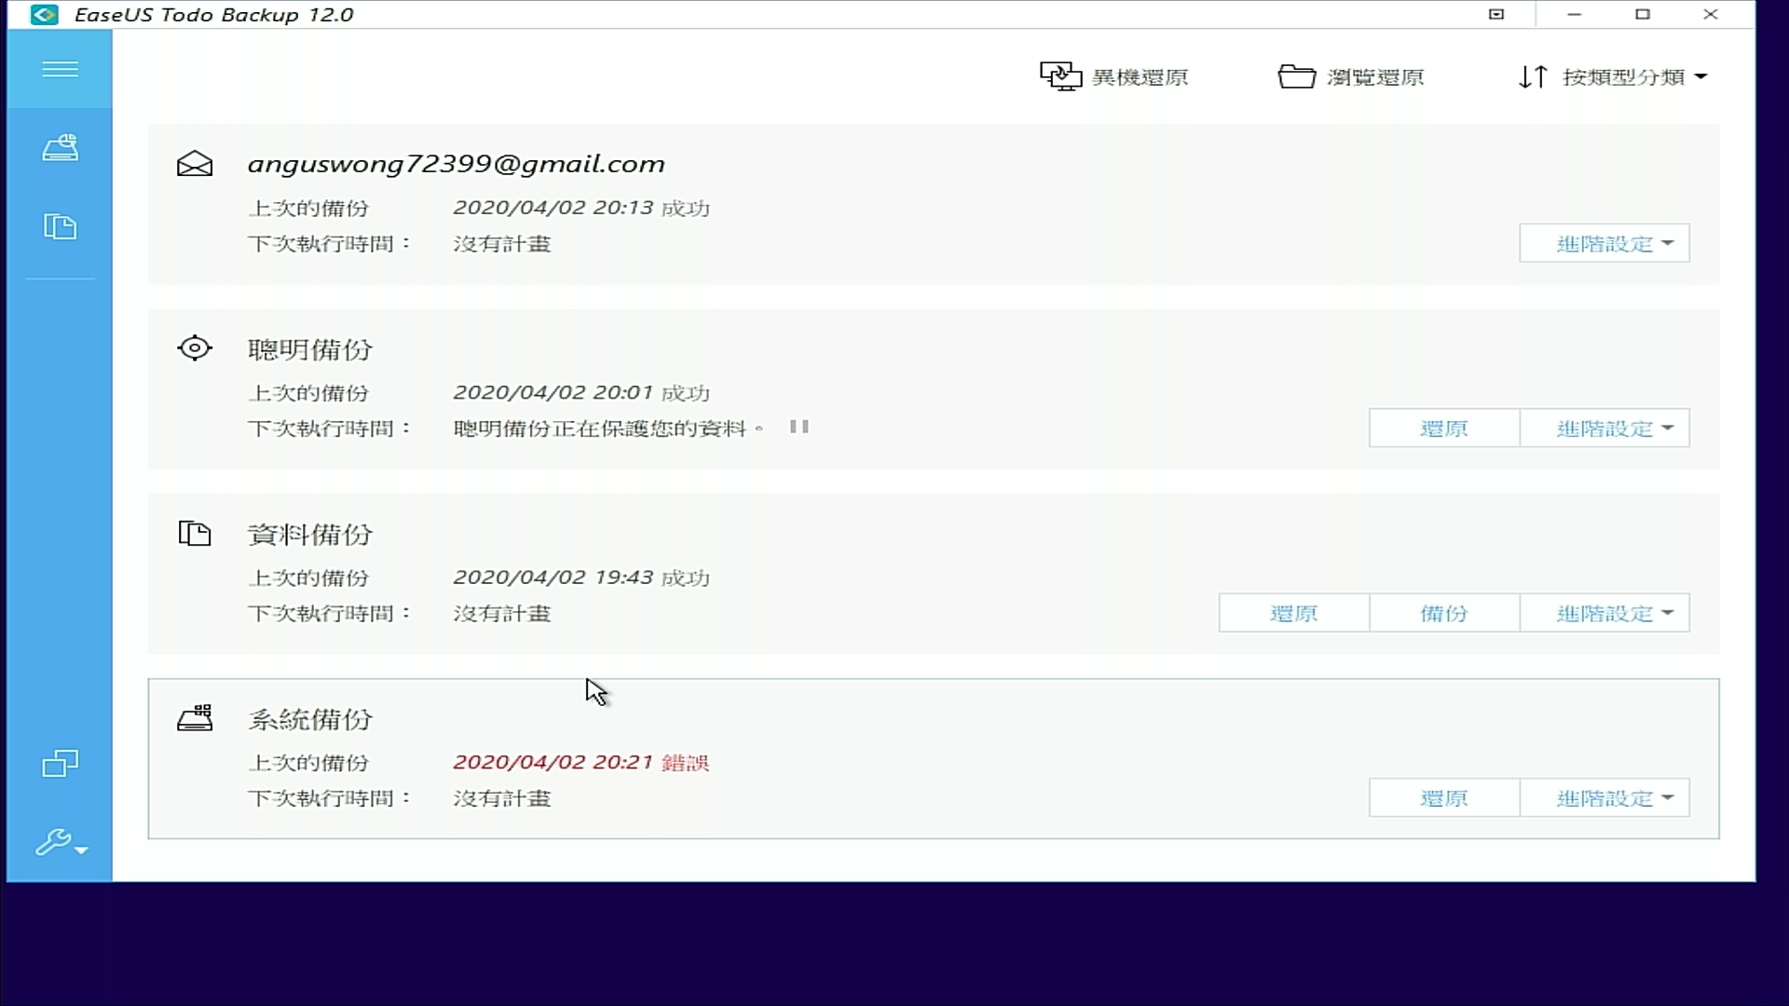Select the system backup sidebar icon
This screenshot has width=1789, height=1006.
60,147
